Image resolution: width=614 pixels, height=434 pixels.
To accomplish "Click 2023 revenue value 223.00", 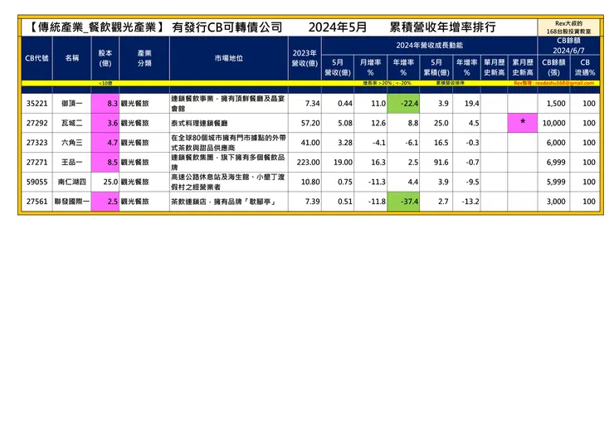I will [x=309, y=162].
